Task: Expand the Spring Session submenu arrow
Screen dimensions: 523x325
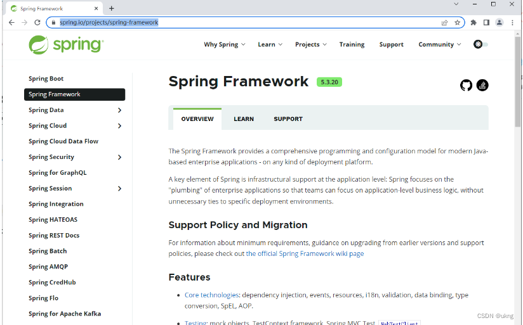Action: (119, 188)
